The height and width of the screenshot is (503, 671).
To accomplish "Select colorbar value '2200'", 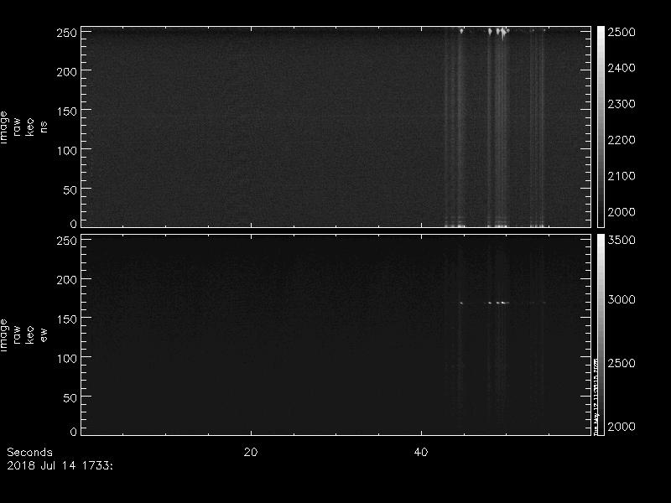I will (x=622, y=140).
